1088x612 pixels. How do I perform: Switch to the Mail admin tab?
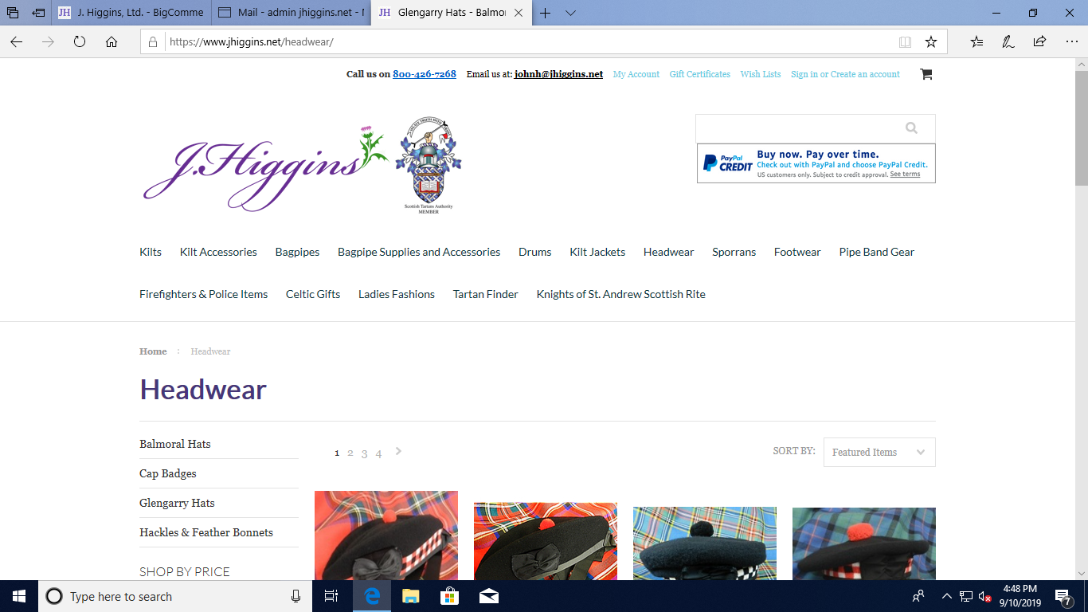[x=292, y=13]
